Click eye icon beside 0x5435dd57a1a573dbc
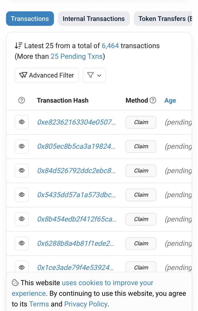Screen dimensions: 198x311 pos(22,195)
